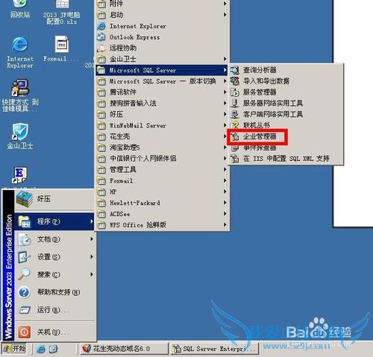
Task: Open 客户端网络实用工具
Action: pyautogui.click(x=286, y=114)
